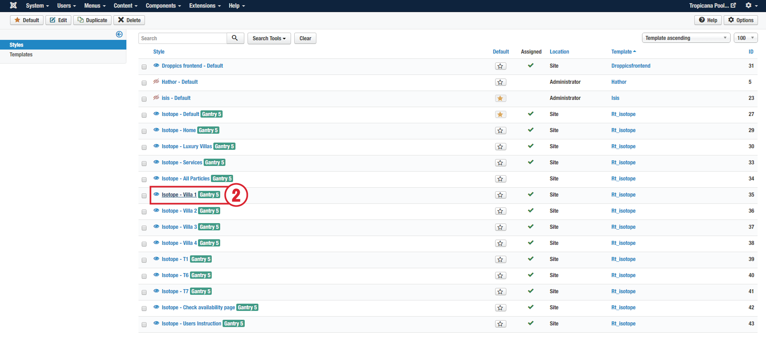The image size is (766, 352).
Task: Select the Isotope - Home row checkbox
Action: [x=144, y=131]
